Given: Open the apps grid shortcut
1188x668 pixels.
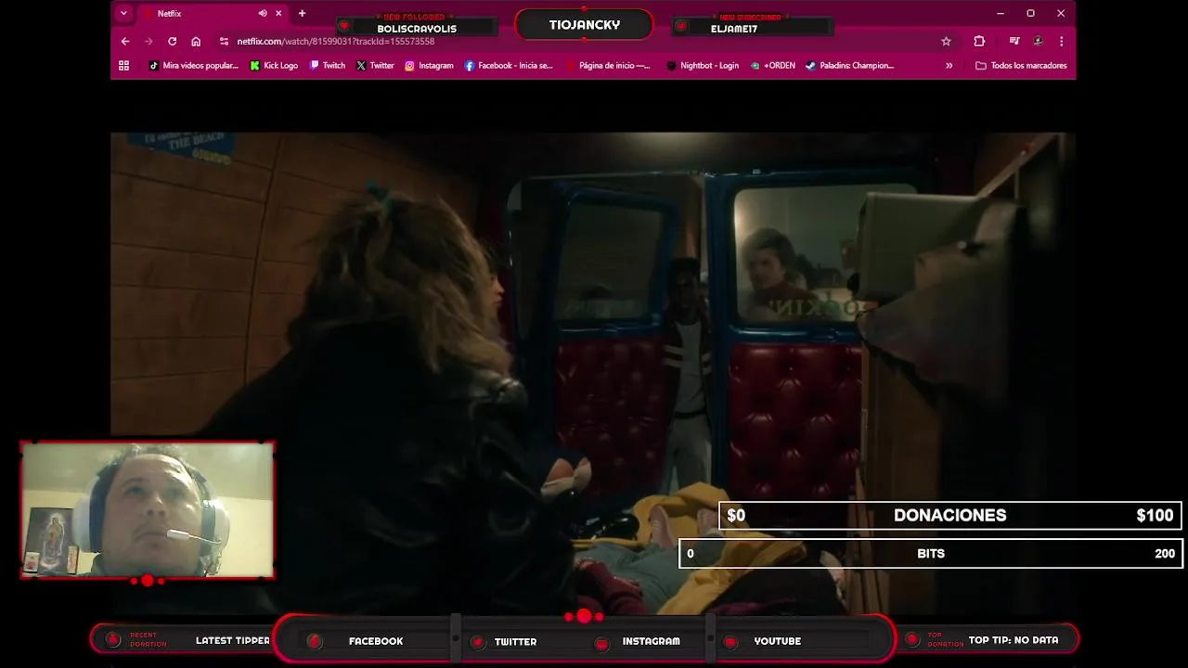Looking at the screenshot, I should (123, 66).
